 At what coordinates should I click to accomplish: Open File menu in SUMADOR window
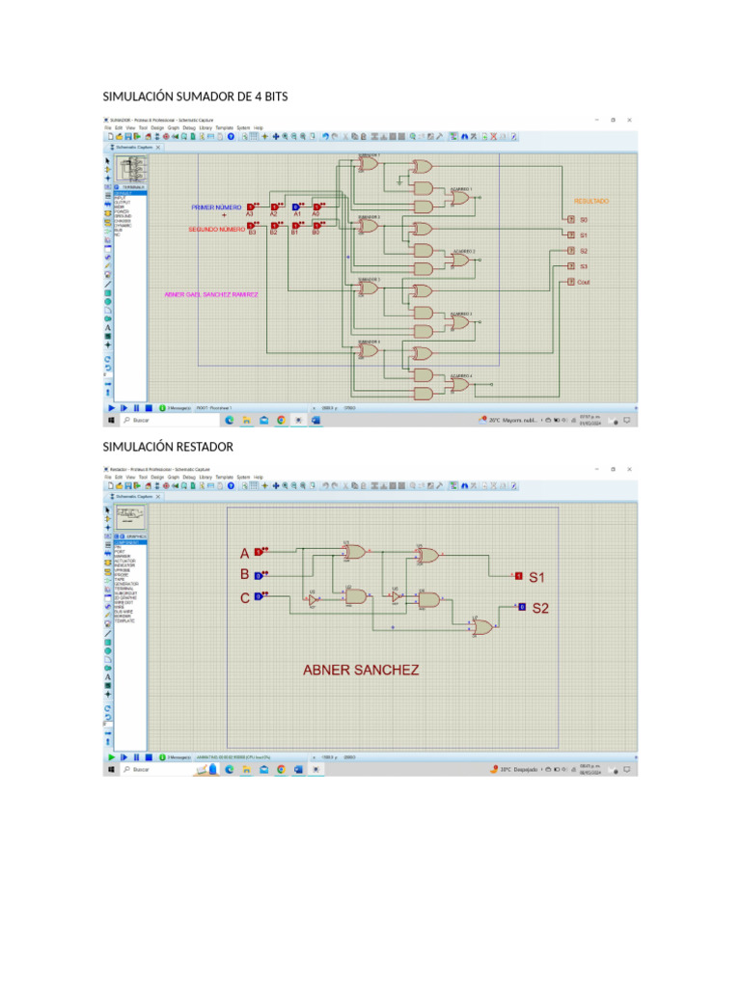pos(107,128)
